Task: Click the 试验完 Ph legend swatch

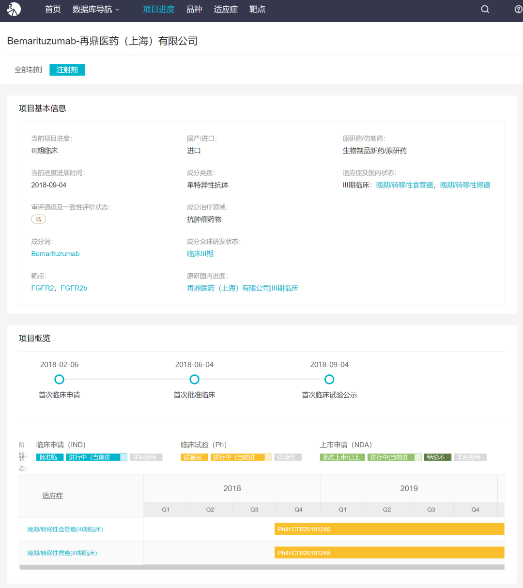Action: tap(194, 457)
